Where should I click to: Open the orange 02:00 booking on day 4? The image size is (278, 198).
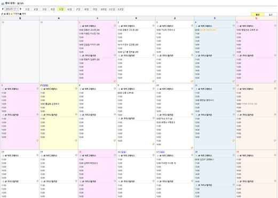click(205, 30)
